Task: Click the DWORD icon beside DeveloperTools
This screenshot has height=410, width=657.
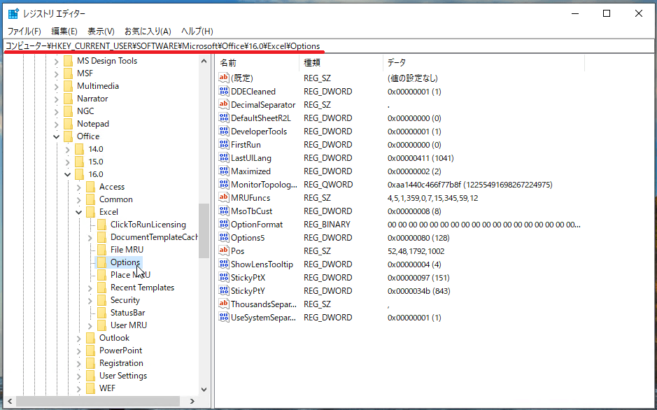Action: coord(224,132)
